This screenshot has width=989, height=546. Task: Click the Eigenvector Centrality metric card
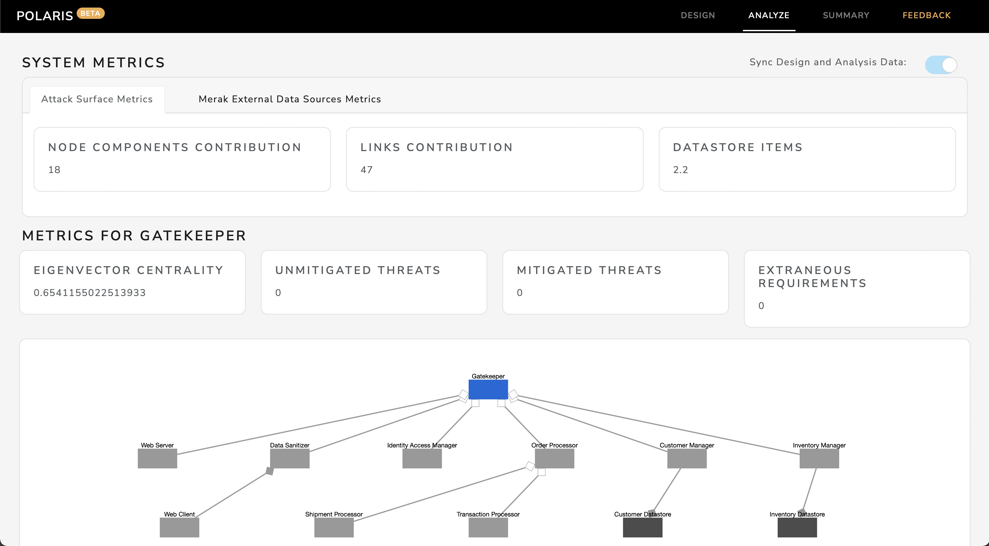click(x=132, y=282)
